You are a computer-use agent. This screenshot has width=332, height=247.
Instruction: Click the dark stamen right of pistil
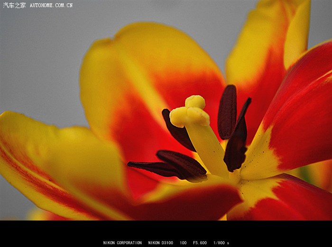[236, 145]
